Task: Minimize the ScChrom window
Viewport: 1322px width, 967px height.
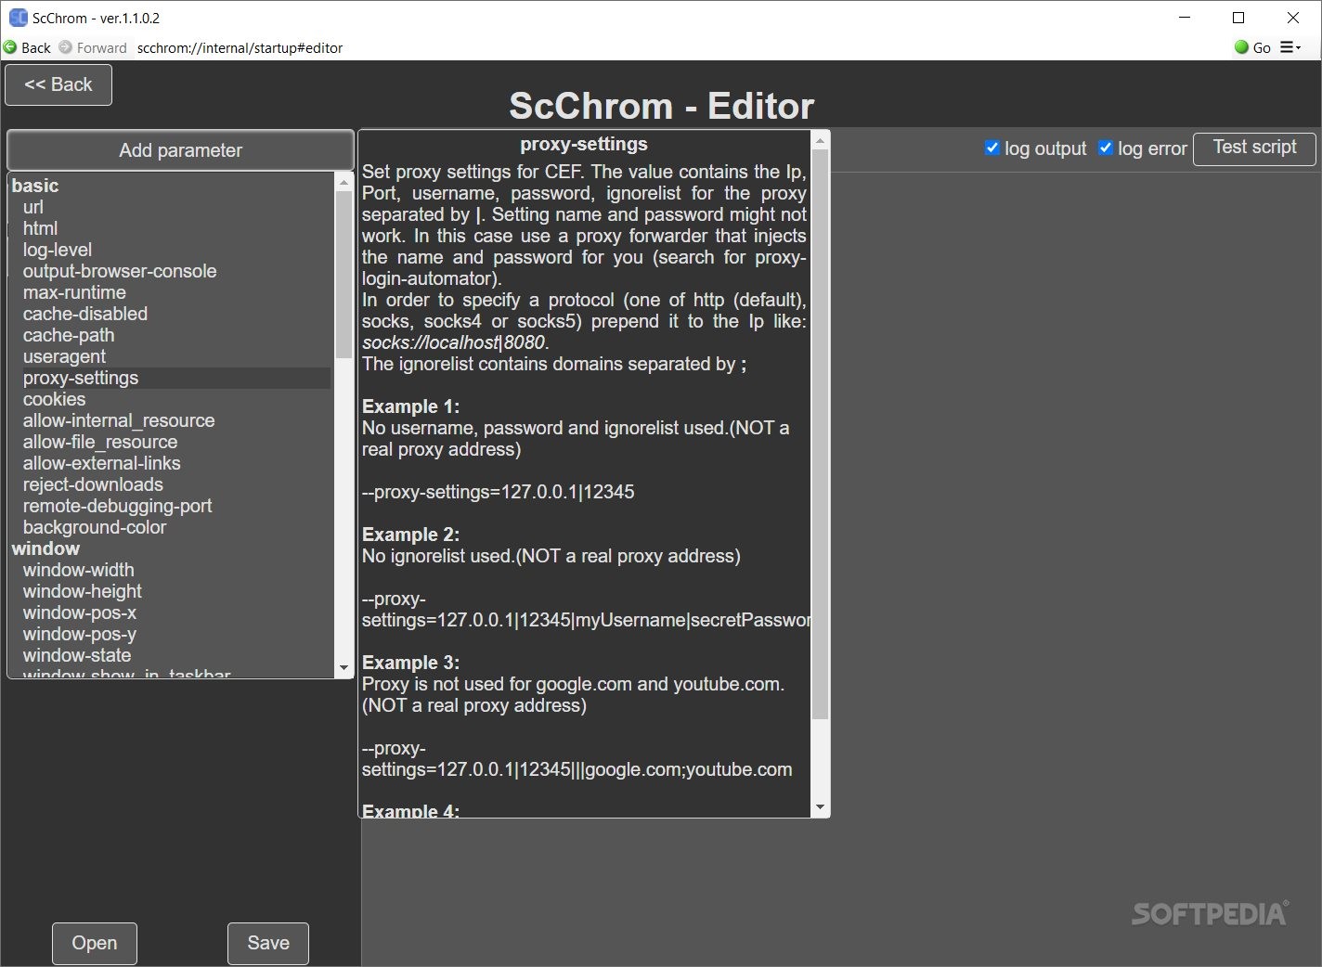Action: 1185,18
